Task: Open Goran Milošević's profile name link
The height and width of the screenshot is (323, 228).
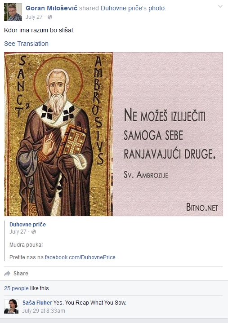Action: pos(52,8)
